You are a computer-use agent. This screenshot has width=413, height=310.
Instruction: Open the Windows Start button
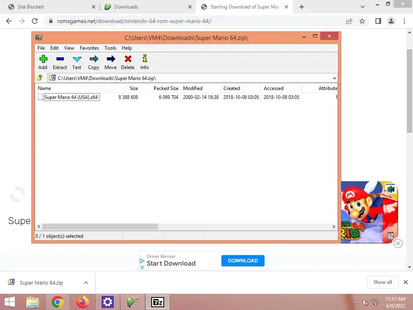coord(10,302)
